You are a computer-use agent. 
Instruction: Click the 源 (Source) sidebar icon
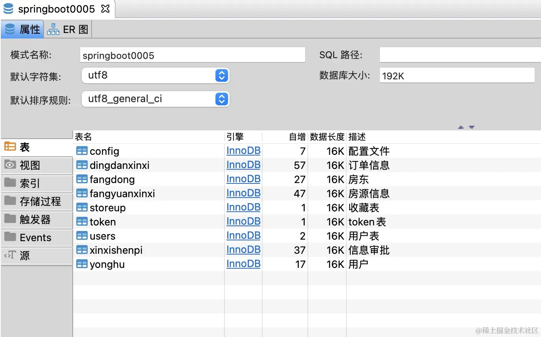click(x=9, y=256)
